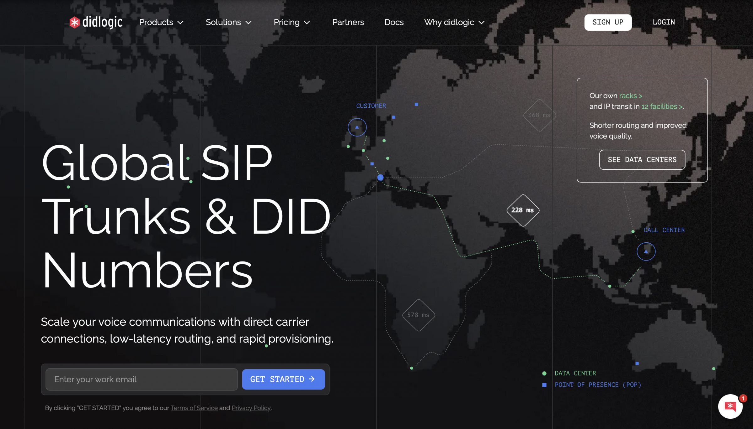Screen dimensions: 753x429
Task: Open the Docs menu item
Action: [394, 22]
